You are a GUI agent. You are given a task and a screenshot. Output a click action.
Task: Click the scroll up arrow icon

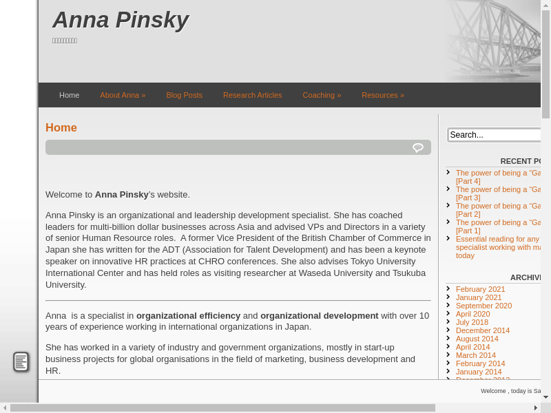pos(545,6)
